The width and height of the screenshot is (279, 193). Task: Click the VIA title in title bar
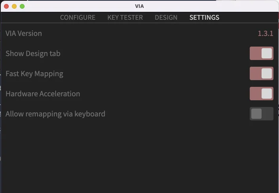click(x=139, y=6)
